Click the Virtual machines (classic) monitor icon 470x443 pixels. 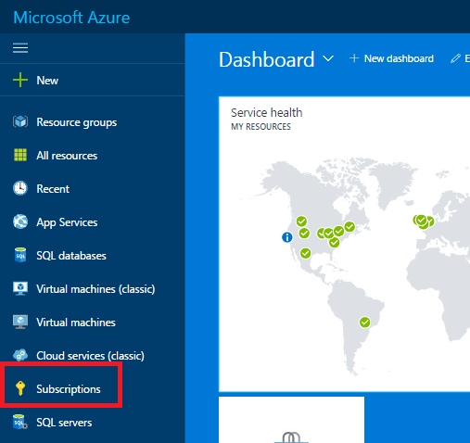(x=20, y=288)
